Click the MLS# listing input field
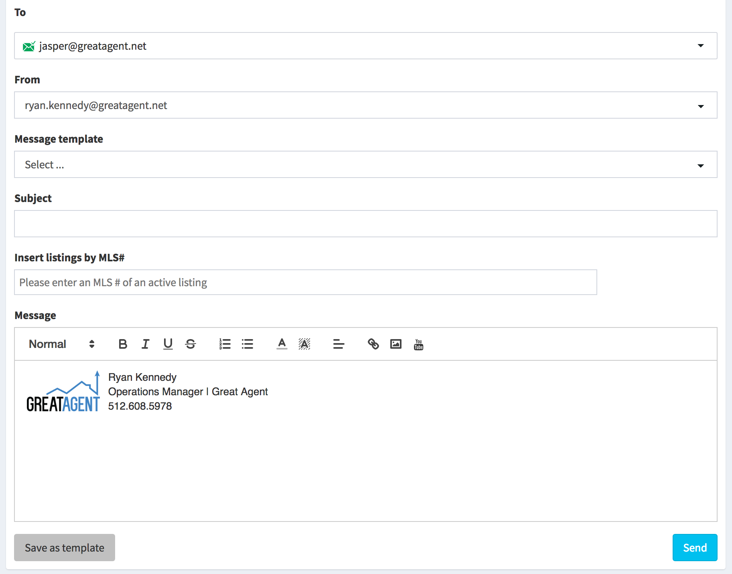The height and width of the screenshot is (574, 732). (x=305, y=283)
